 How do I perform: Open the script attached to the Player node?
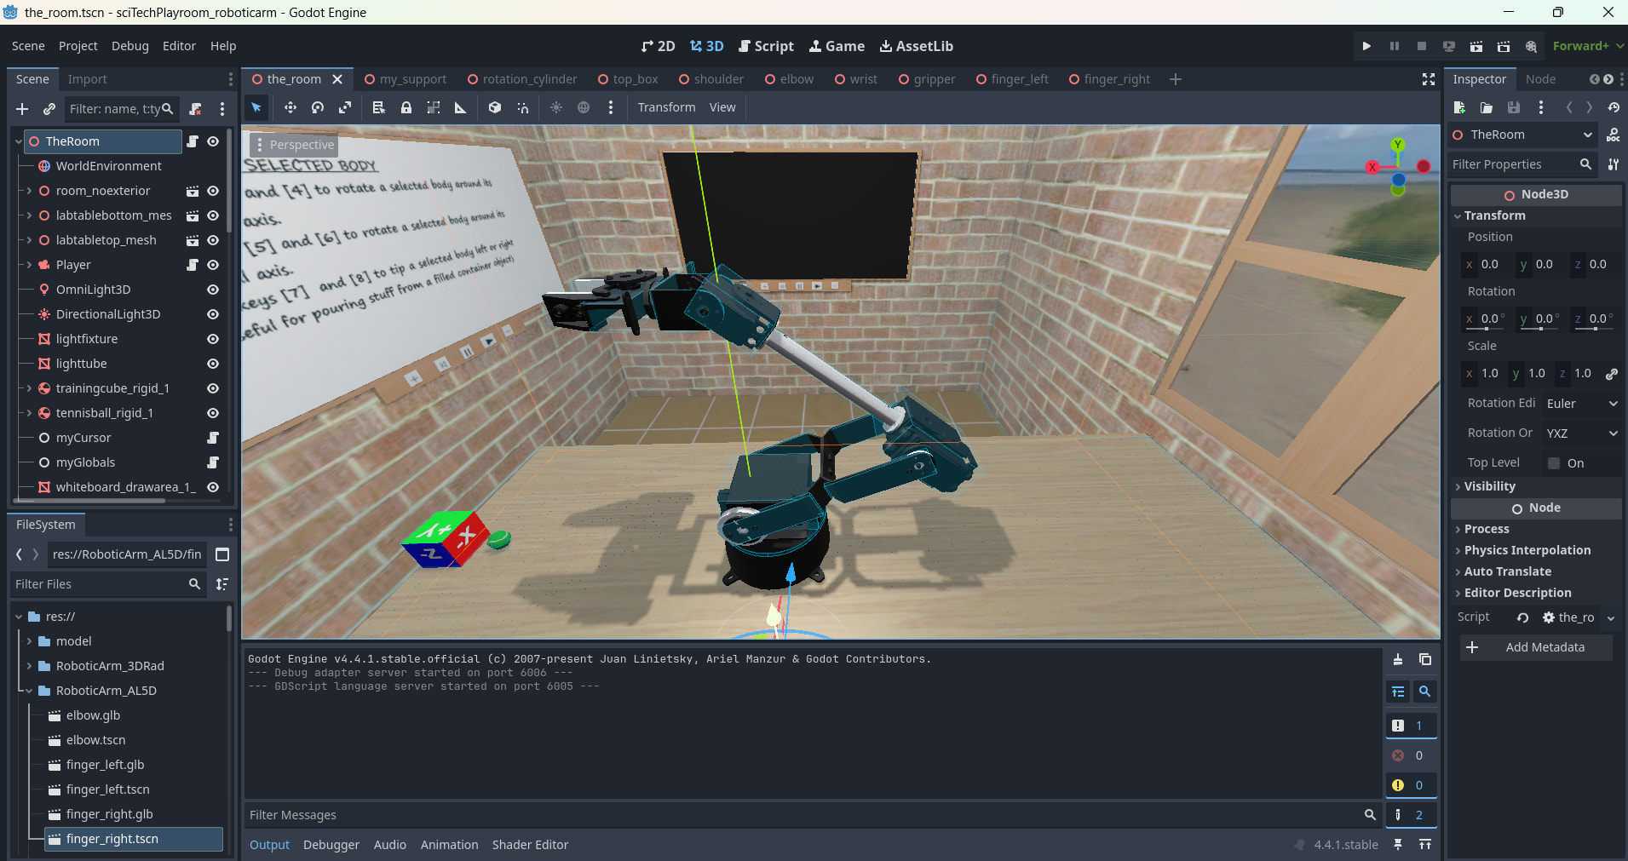point(193,265)
